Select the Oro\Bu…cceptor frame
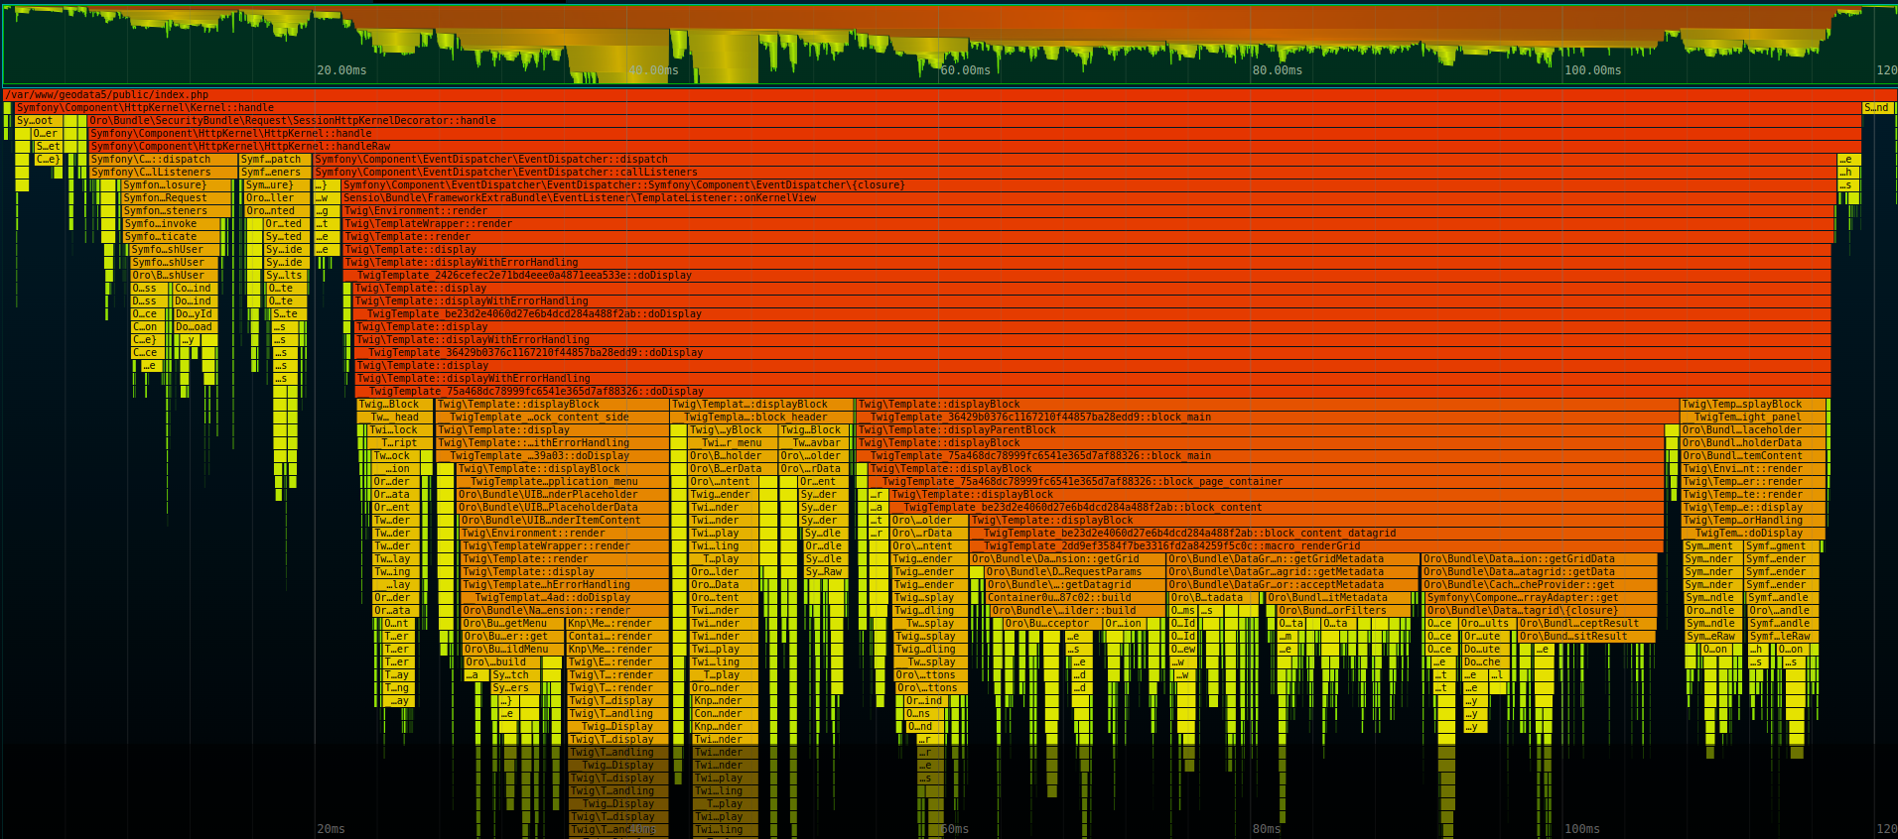The height and width of the screenshot is (839, 1898). pyautogui.click(x=1052, y=624)
